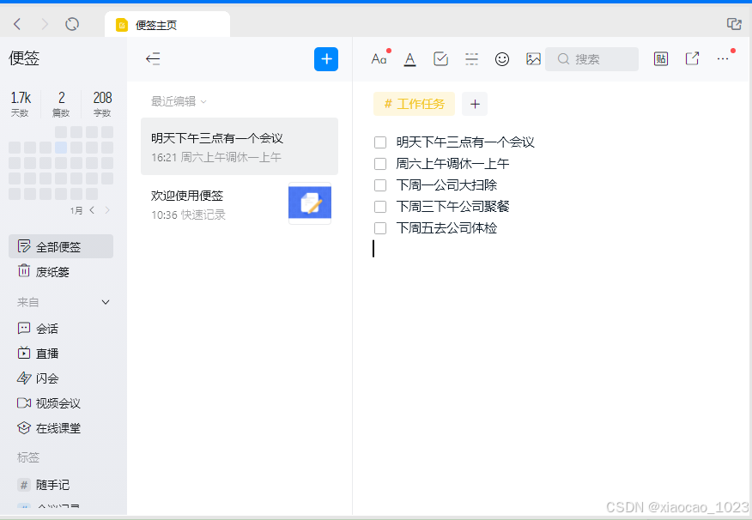Click the 废纸篓 trash can icon
This screenshot has width=752, height=520.
[24, 271]
